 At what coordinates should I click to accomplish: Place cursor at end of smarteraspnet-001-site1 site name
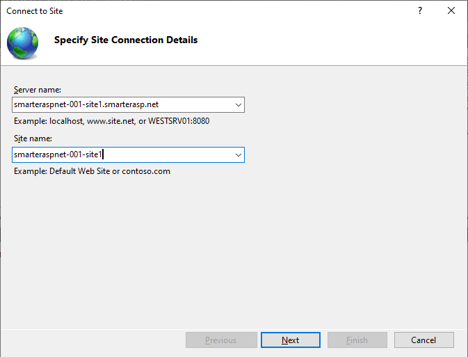coord(103,155)
